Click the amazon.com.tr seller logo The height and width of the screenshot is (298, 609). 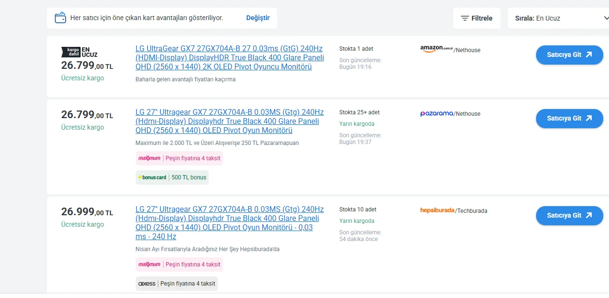(x=436, y=49)
